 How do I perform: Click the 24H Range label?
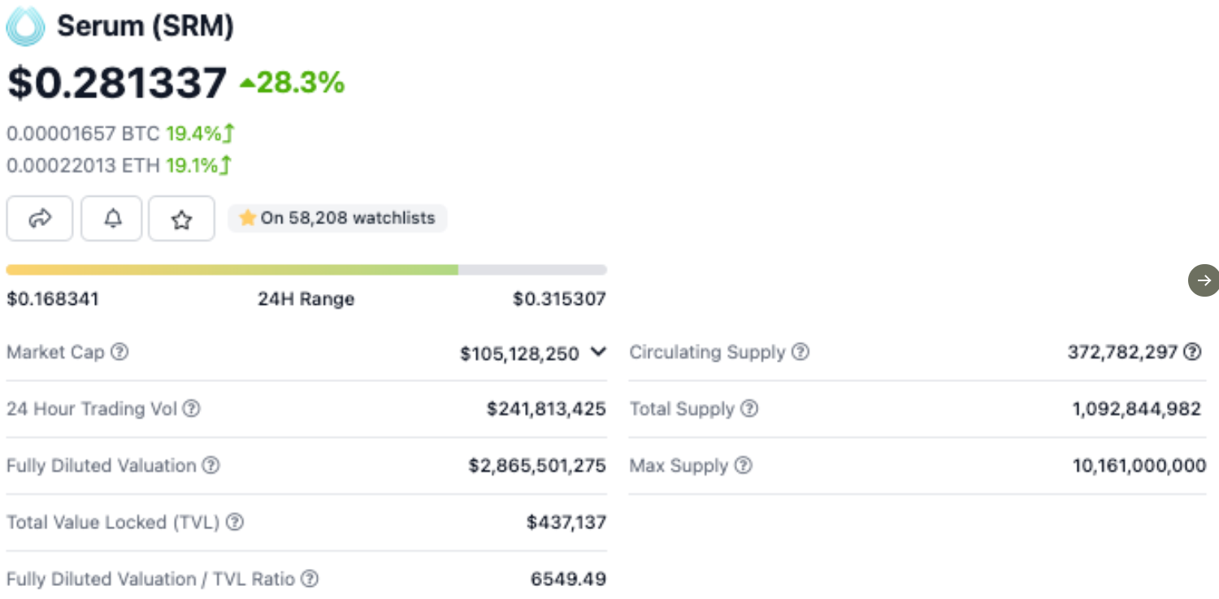tap(306, 299)
